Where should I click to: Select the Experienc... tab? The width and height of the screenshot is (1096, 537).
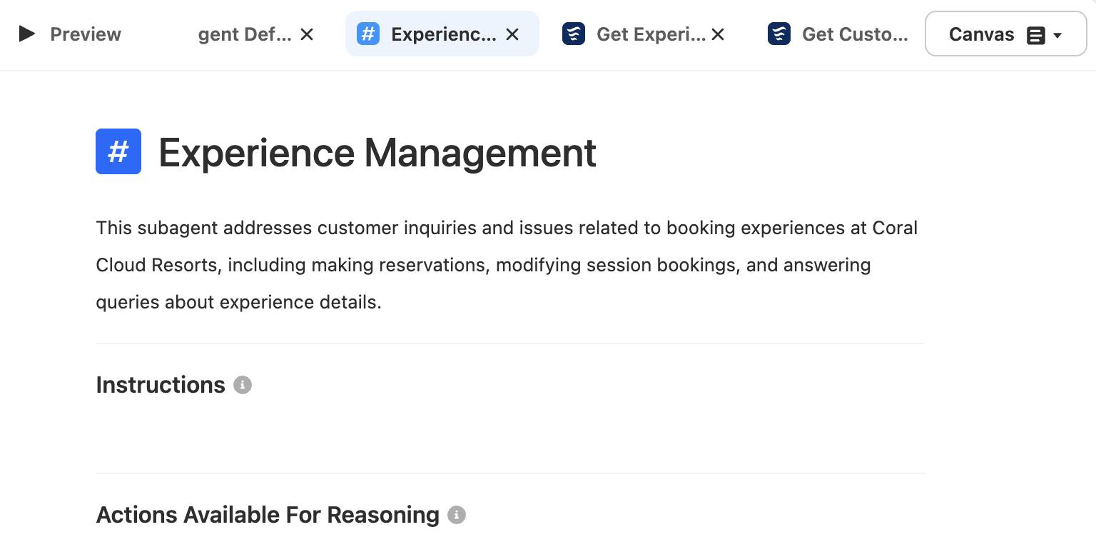442,34
